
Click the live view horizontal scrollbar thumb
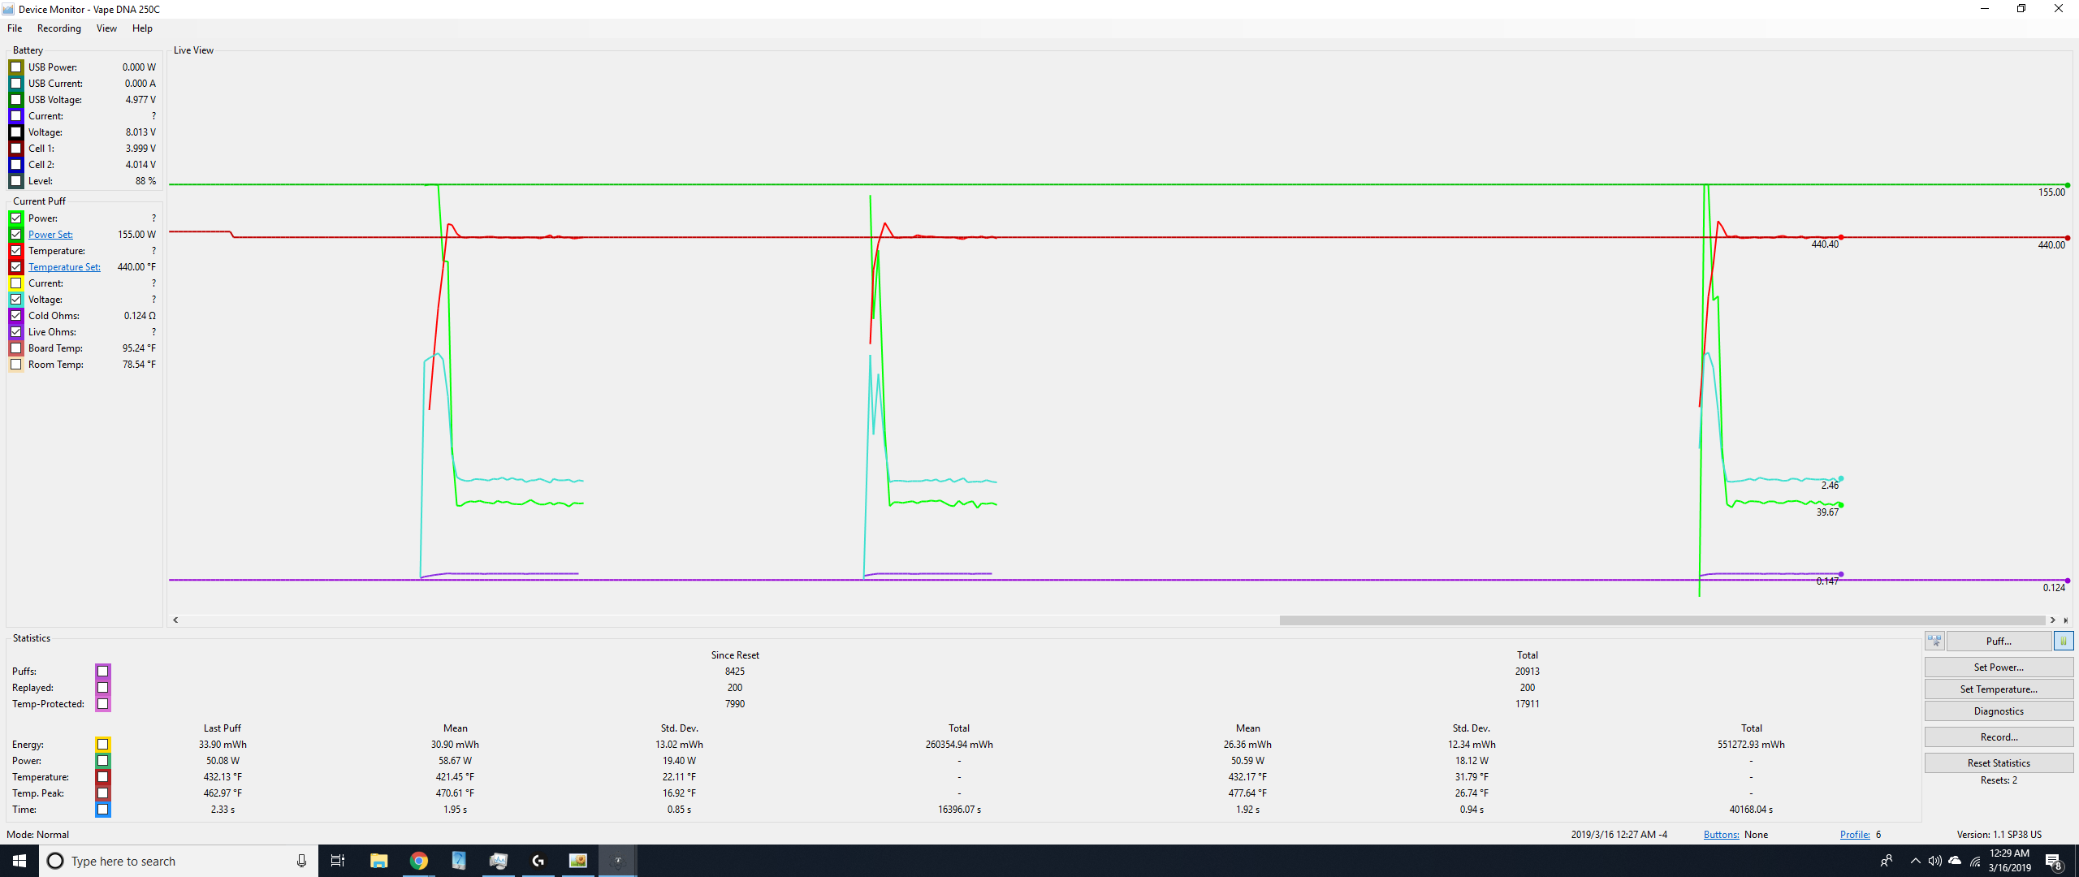pyautogui.click(x=1661, y=620)
